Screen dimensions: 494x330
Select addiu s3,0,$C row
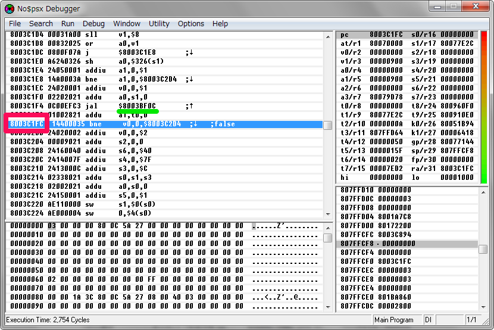(x=164, y=169)
